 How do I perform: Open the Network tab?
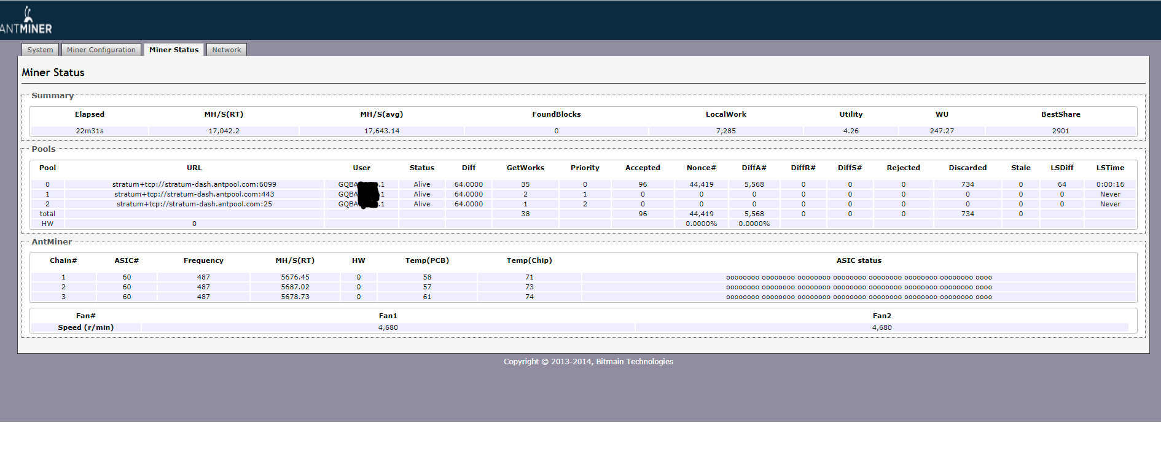[x=226, y=50]
